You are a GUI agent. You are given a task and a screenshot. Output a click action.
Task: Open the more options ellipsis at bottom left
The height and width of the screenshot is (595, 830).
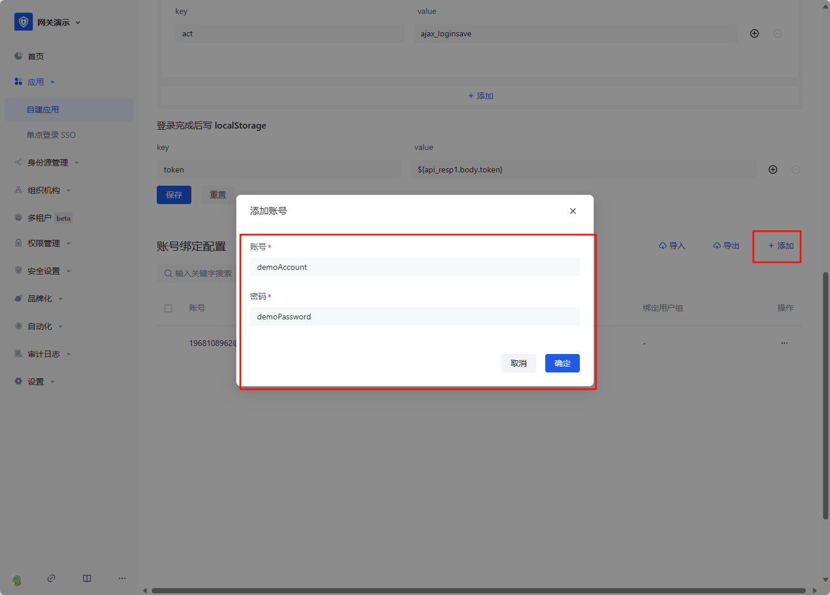[122, 578]
